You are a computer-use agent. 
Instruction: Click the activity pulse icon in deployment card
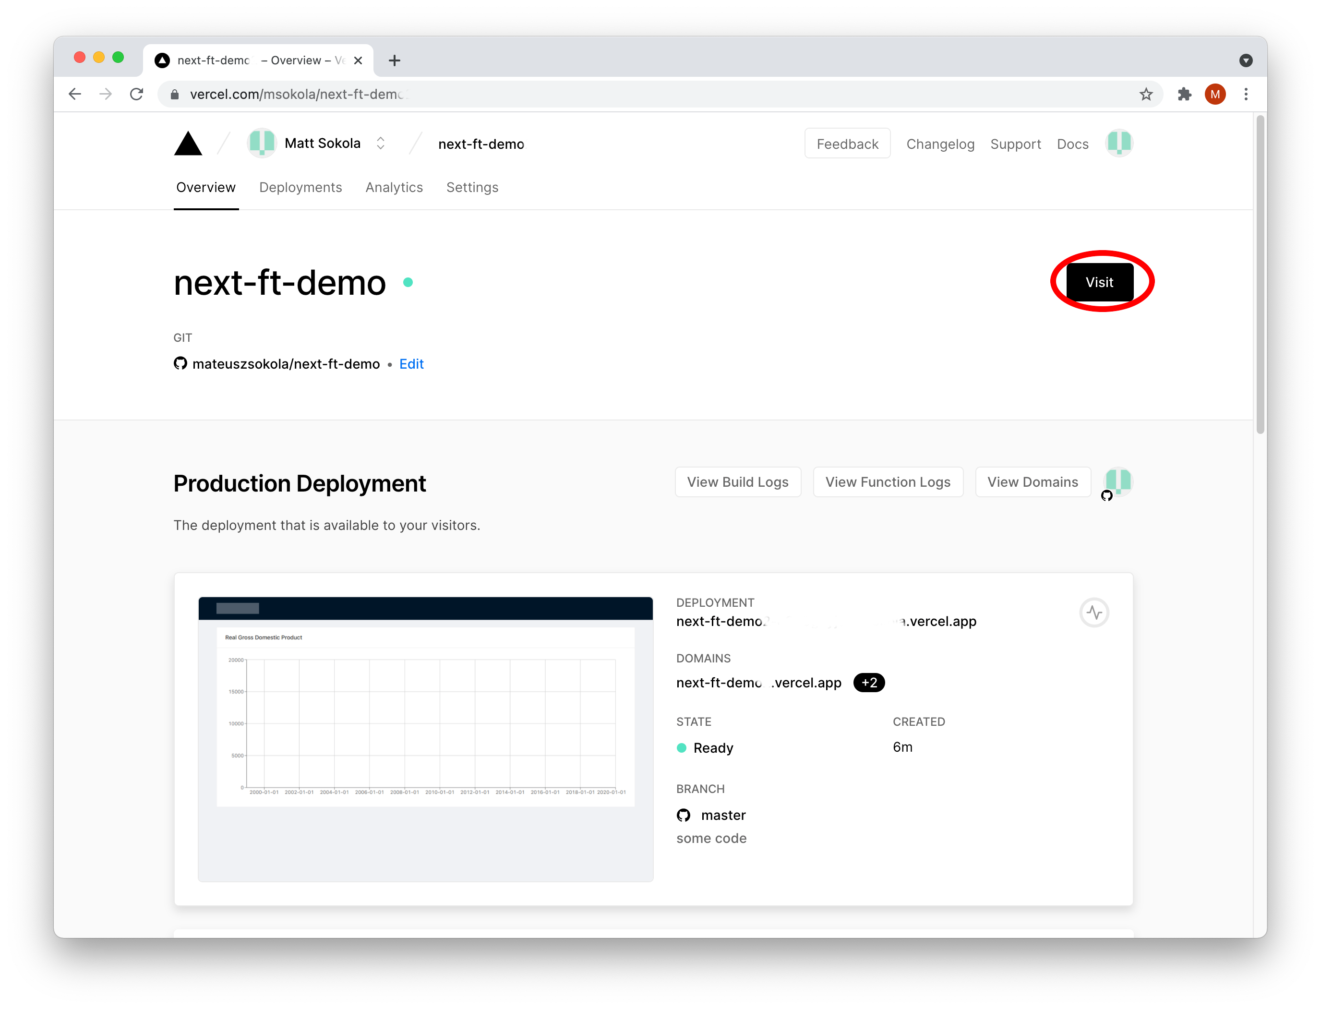click(x=1094, y=613)
